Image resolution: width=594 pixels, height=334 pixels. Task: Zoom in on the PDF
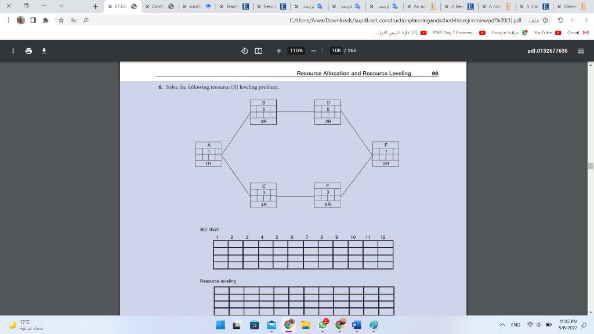pyautogui.click(x=279, y=51)
